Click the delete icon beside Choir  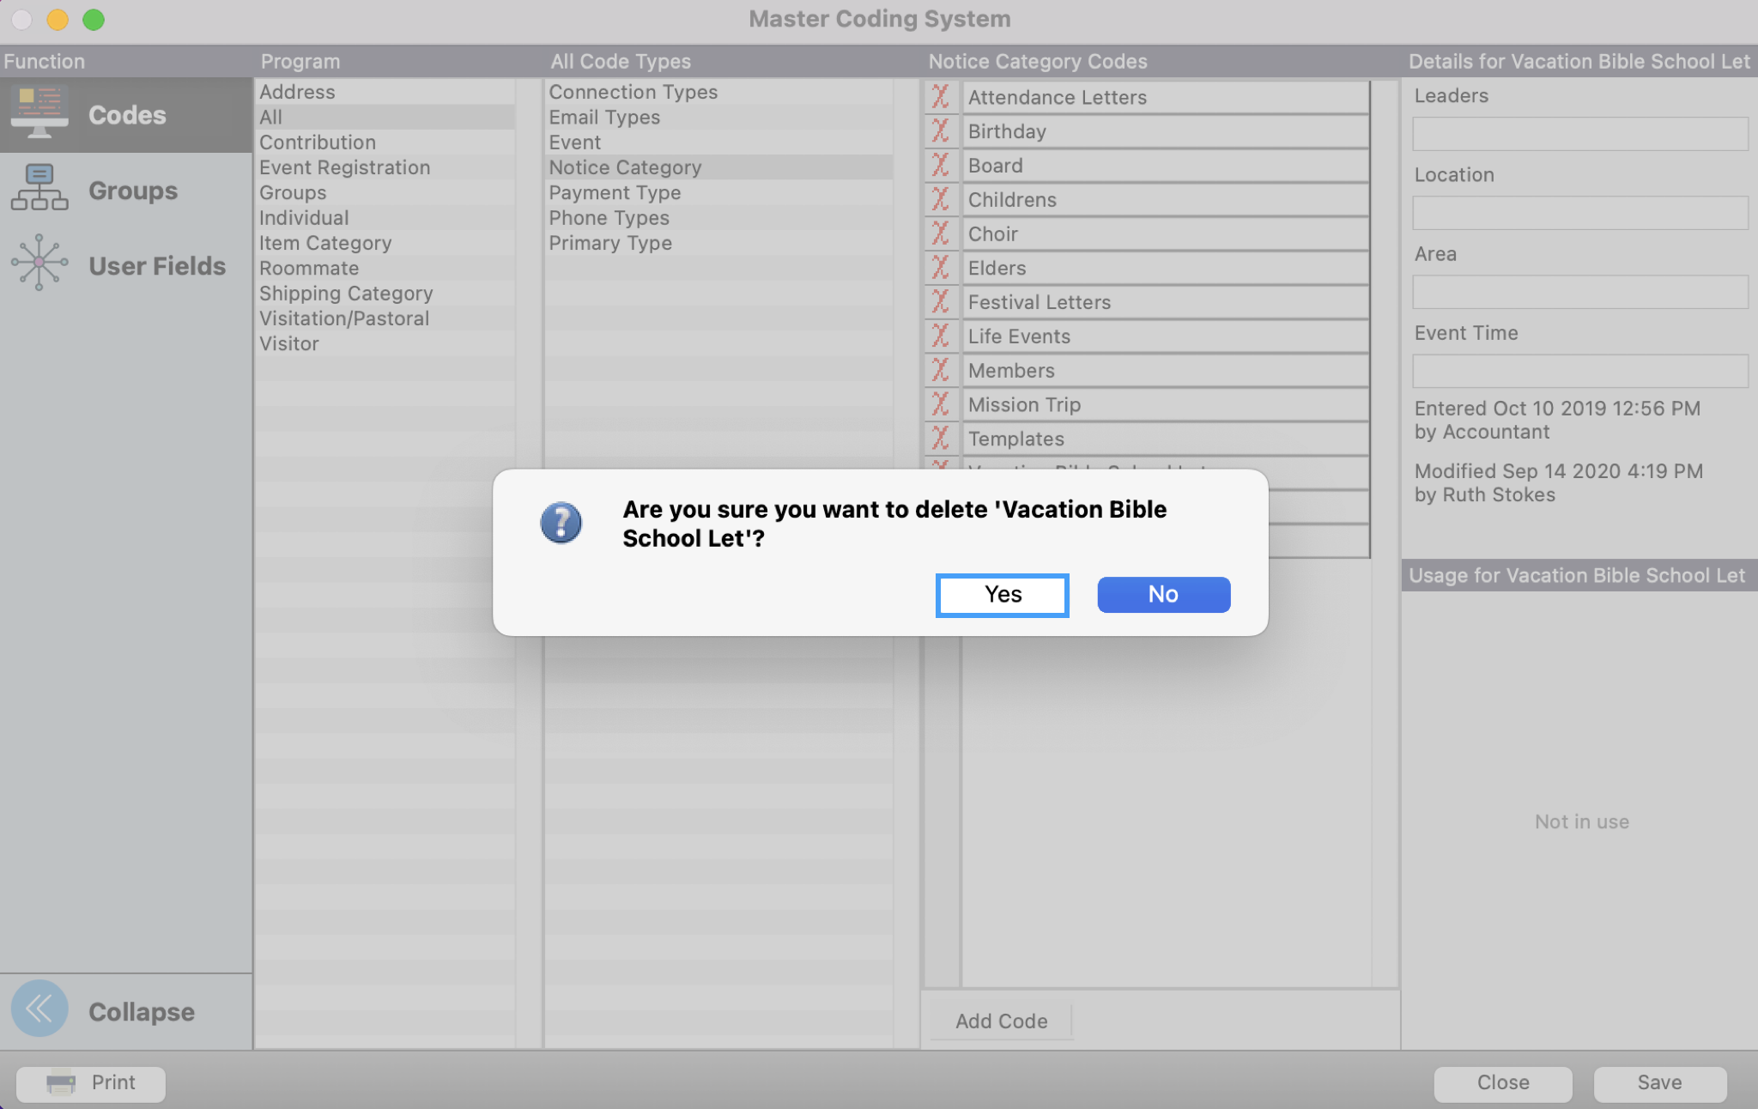click(941, 233)
